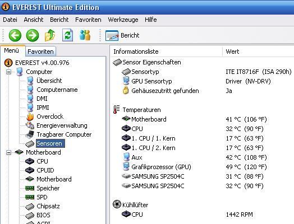Click the green forward arrow icon
This screenshot has width=294, height=224.
point(33,35)
